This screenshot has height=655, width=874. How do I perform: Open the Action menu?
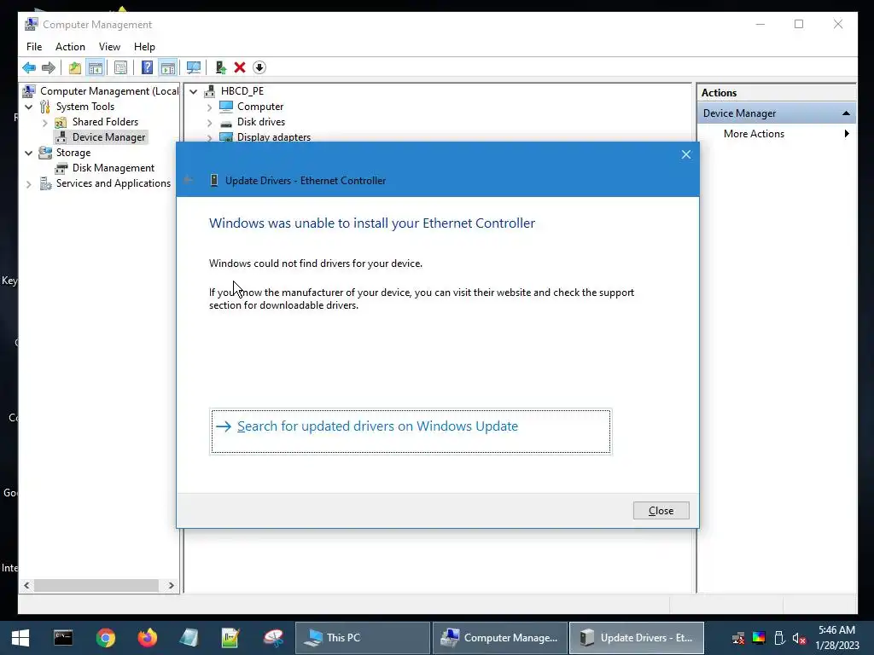tap(70, 47)
